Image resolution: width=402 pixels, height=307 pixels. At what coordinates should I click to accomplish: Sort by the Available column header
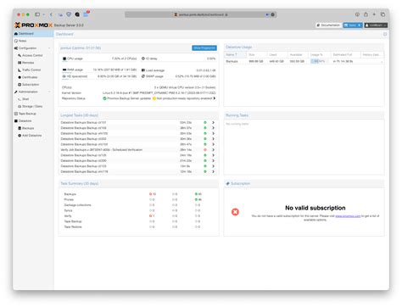click(298, 54)
